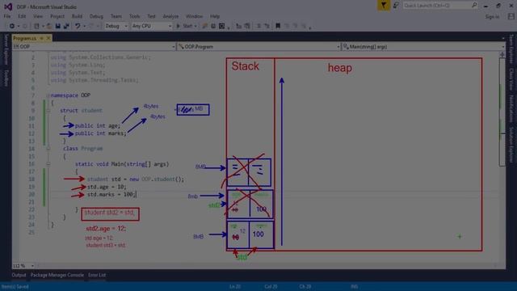Image resolution: width=517 pixels, height=291 pixels.
Task: Open the Error List tab
Action: point(97,275)
